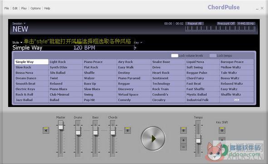Select the Virtual Space style
Image resolution: width=268 pixels, height=164 pixels.
pyautogui.click(x=134, y=94)
